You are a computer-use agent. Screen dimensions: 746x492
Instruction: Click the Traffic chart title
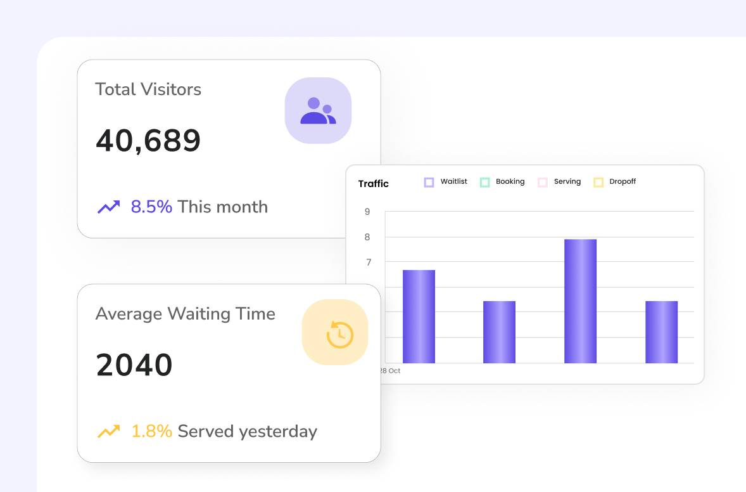(374, 184)
